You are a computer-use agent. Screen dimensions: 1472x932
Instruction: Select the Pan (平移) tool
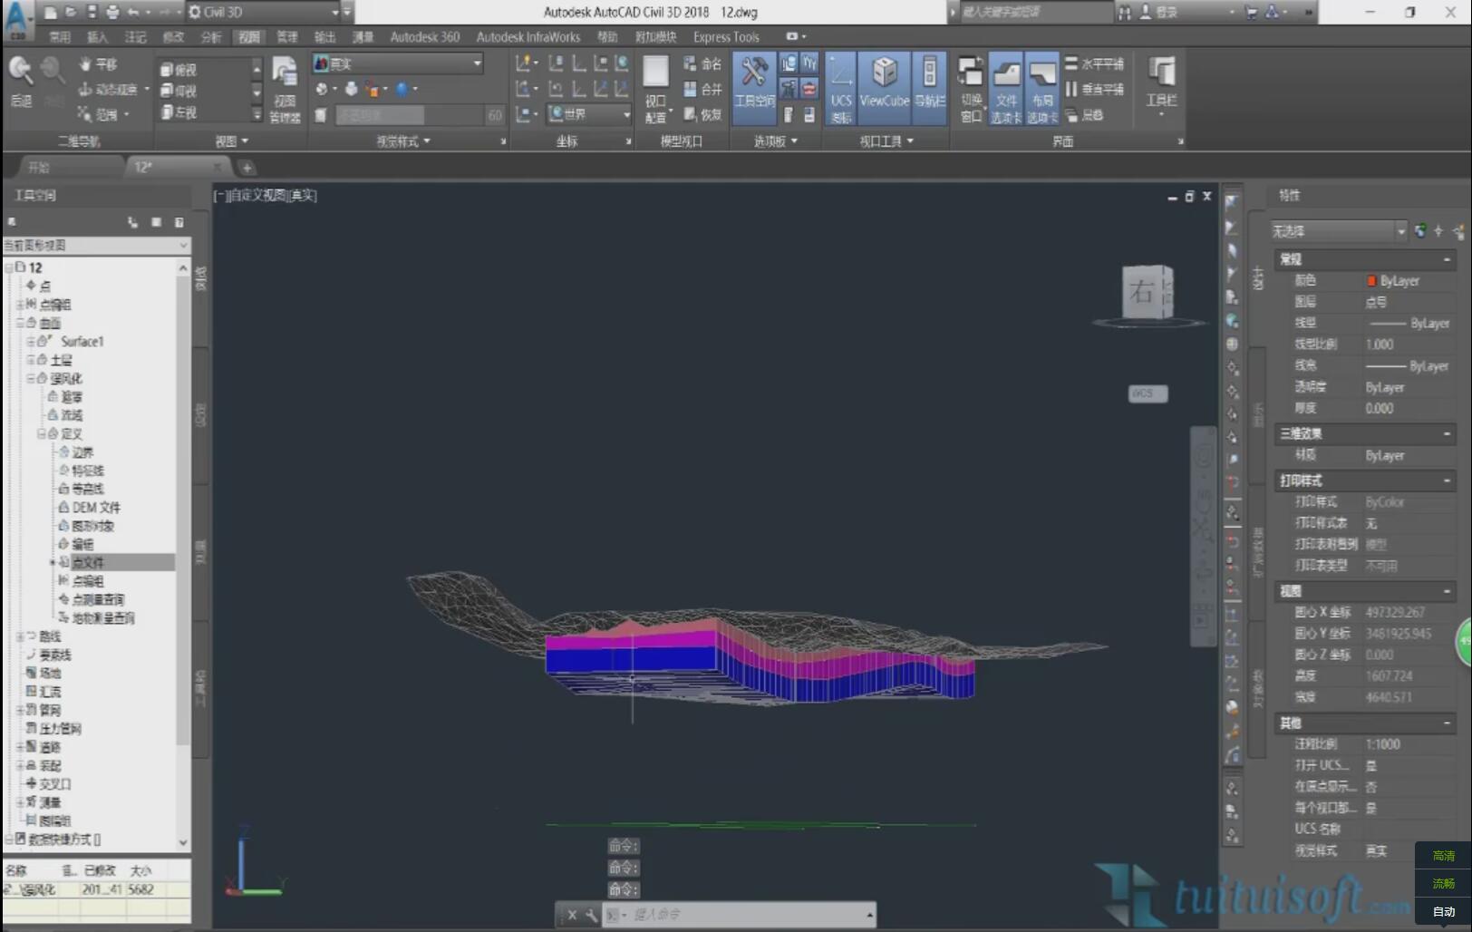click(x=98, y=64)
